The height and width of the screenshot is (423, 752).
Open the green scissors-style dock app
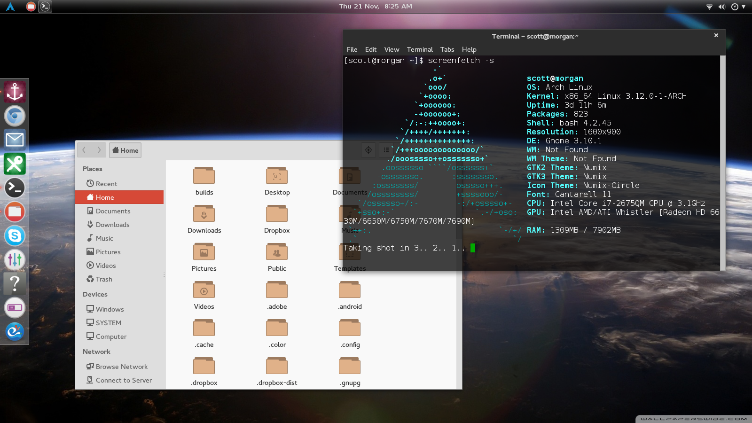[15, 164]
